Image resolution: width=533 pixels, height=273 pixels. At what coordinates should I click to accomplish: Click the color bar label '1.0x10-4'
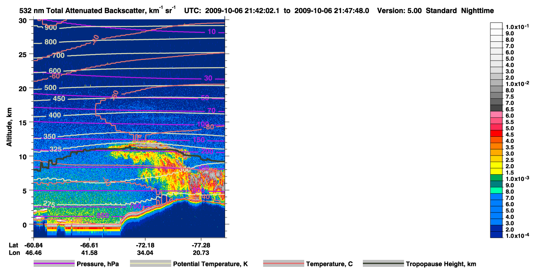click(x=517, y=236)
